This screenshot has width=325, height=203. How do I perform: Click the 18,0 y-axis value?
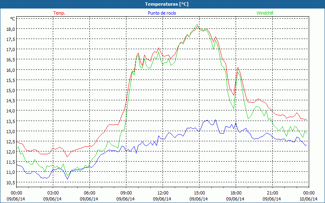[11, 29]
